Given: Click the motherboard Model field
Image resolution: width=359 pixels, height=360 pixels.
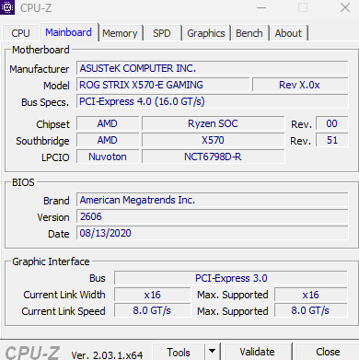Looking at the screenshot, I should click(163, 85).
